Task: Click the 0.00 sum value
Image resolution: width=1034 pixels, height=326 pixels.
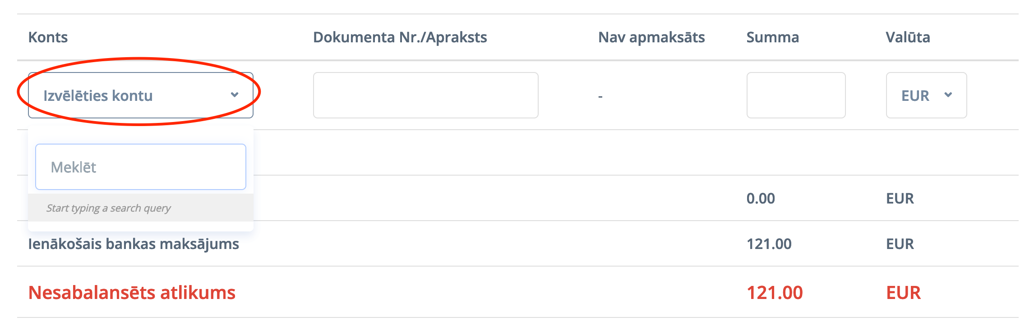Action: pyautogui.click(x=761, y=199)
